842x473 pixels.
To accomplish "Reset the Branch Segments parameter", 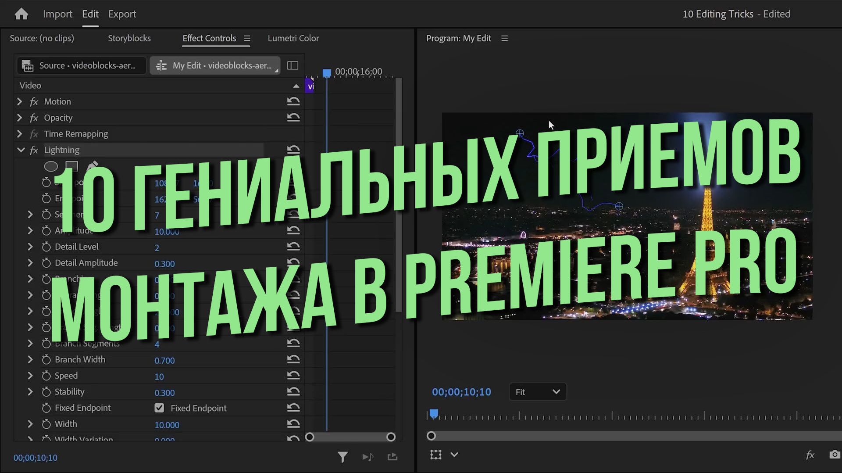I will coord(293,343).
